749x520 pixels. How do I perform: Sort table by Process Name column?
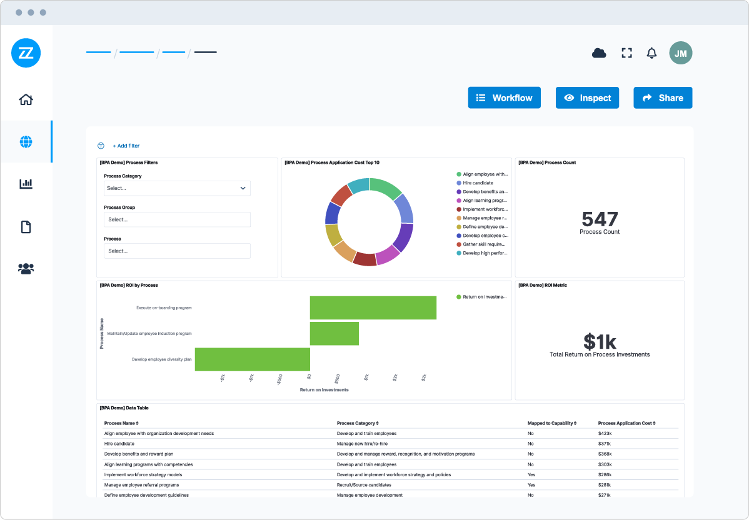[121, 423]
